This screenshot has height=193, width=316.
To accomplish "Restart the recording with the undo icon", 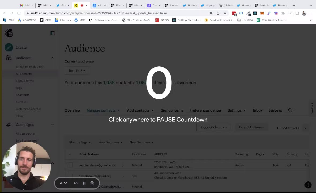I will coord(76,183).
